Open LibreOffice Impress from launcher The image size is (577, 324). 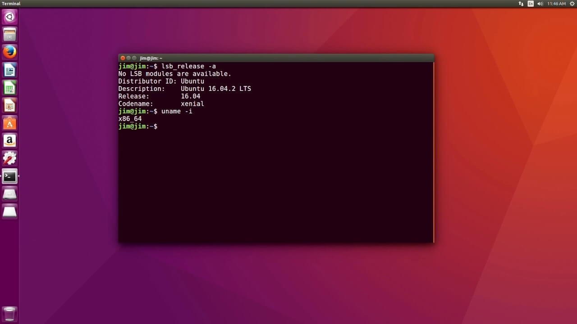pos(9,105)
